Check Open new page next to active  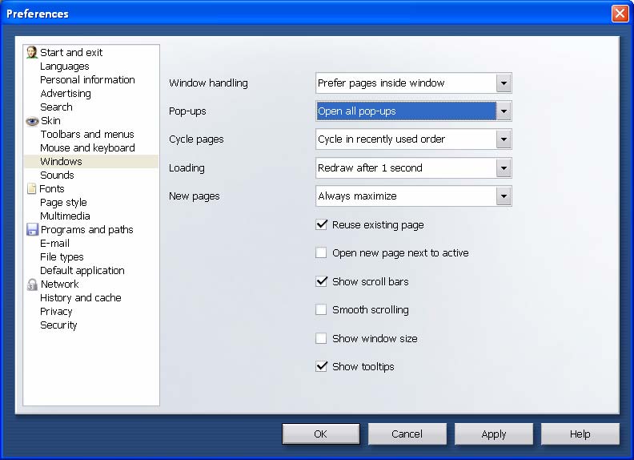click(321, 253)
